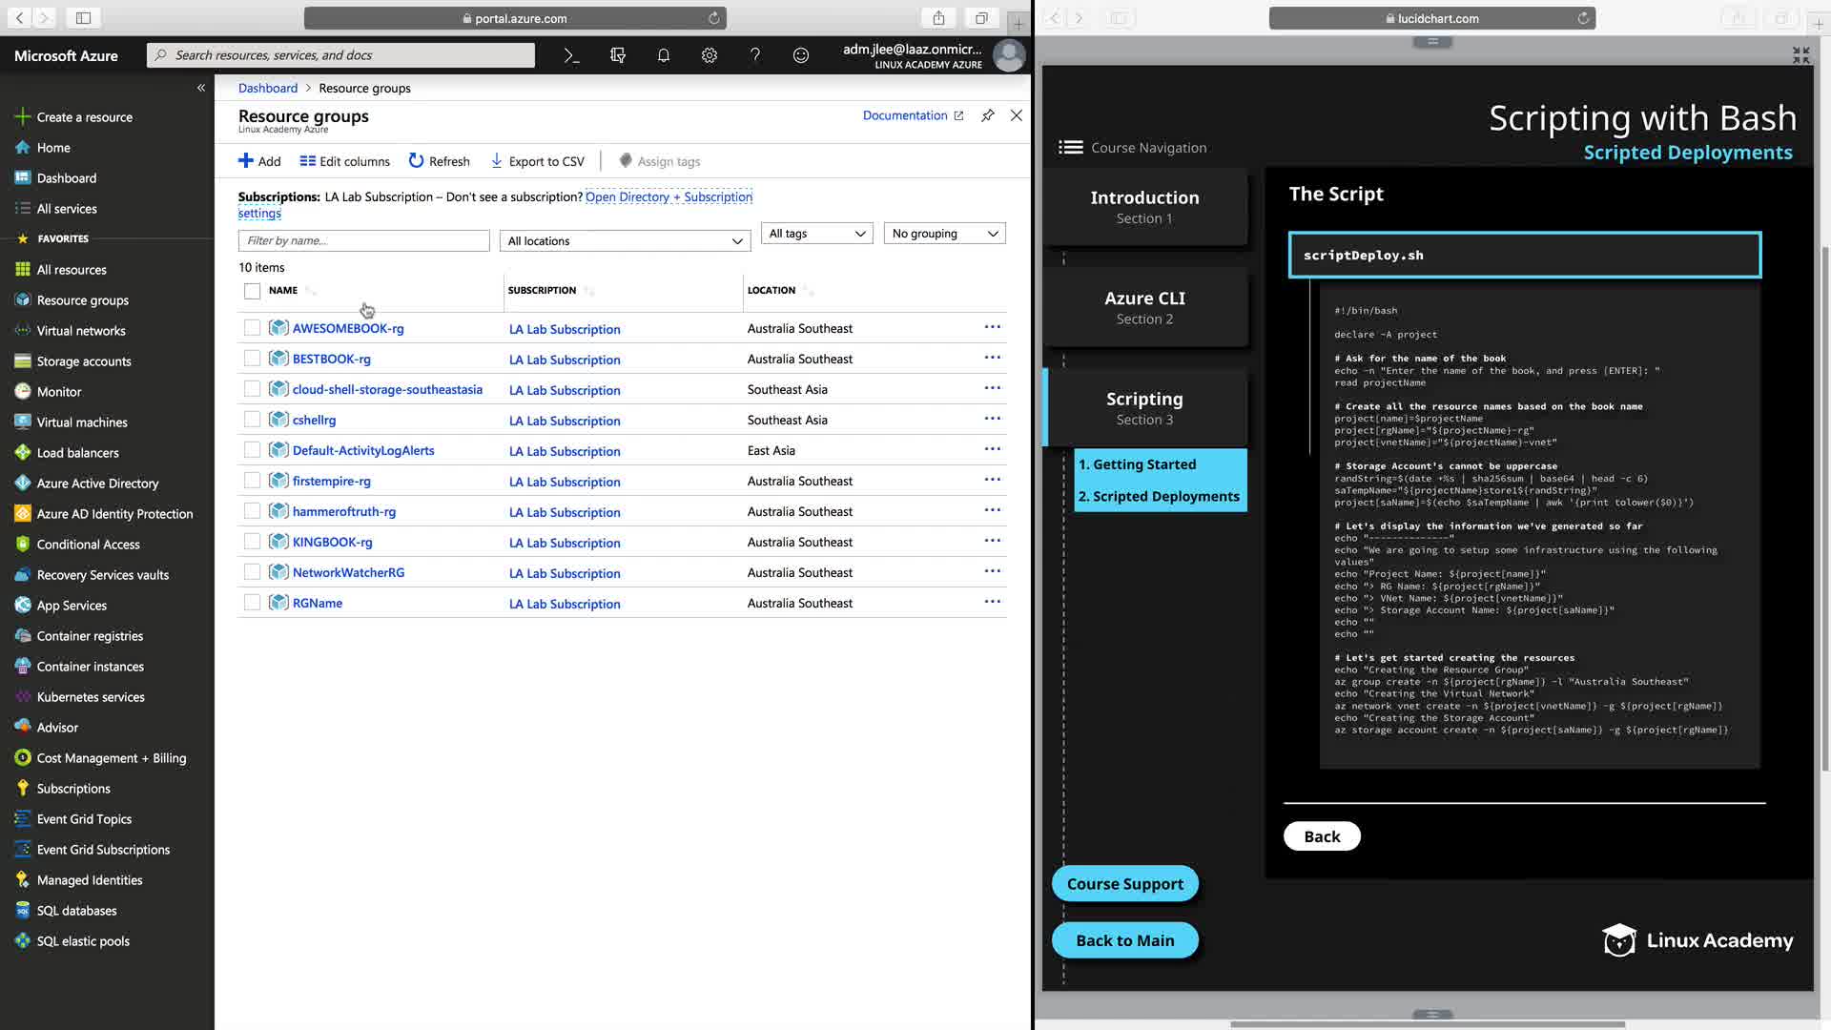Open the BESTBOOK-rg resource group link

click(331, 359)
